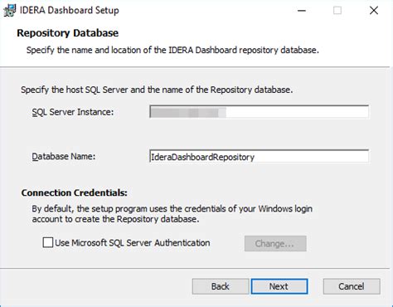Click the blurred value in SQL Server Instance
Screen dimensions: 393x307
(188, 113)
